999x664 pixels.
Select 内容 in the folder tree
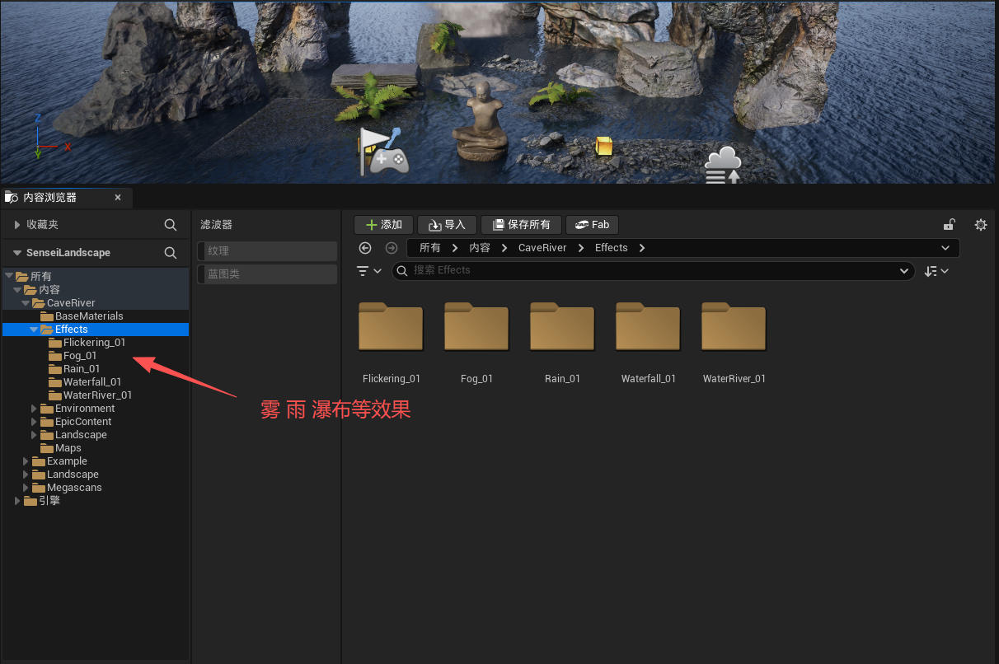pyautogui.click(x=49, y=290)
